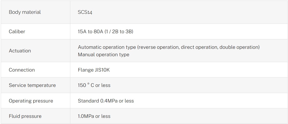Click the words double operation in Actuation
The image size is (288, 124).
[x=239, y=47]
